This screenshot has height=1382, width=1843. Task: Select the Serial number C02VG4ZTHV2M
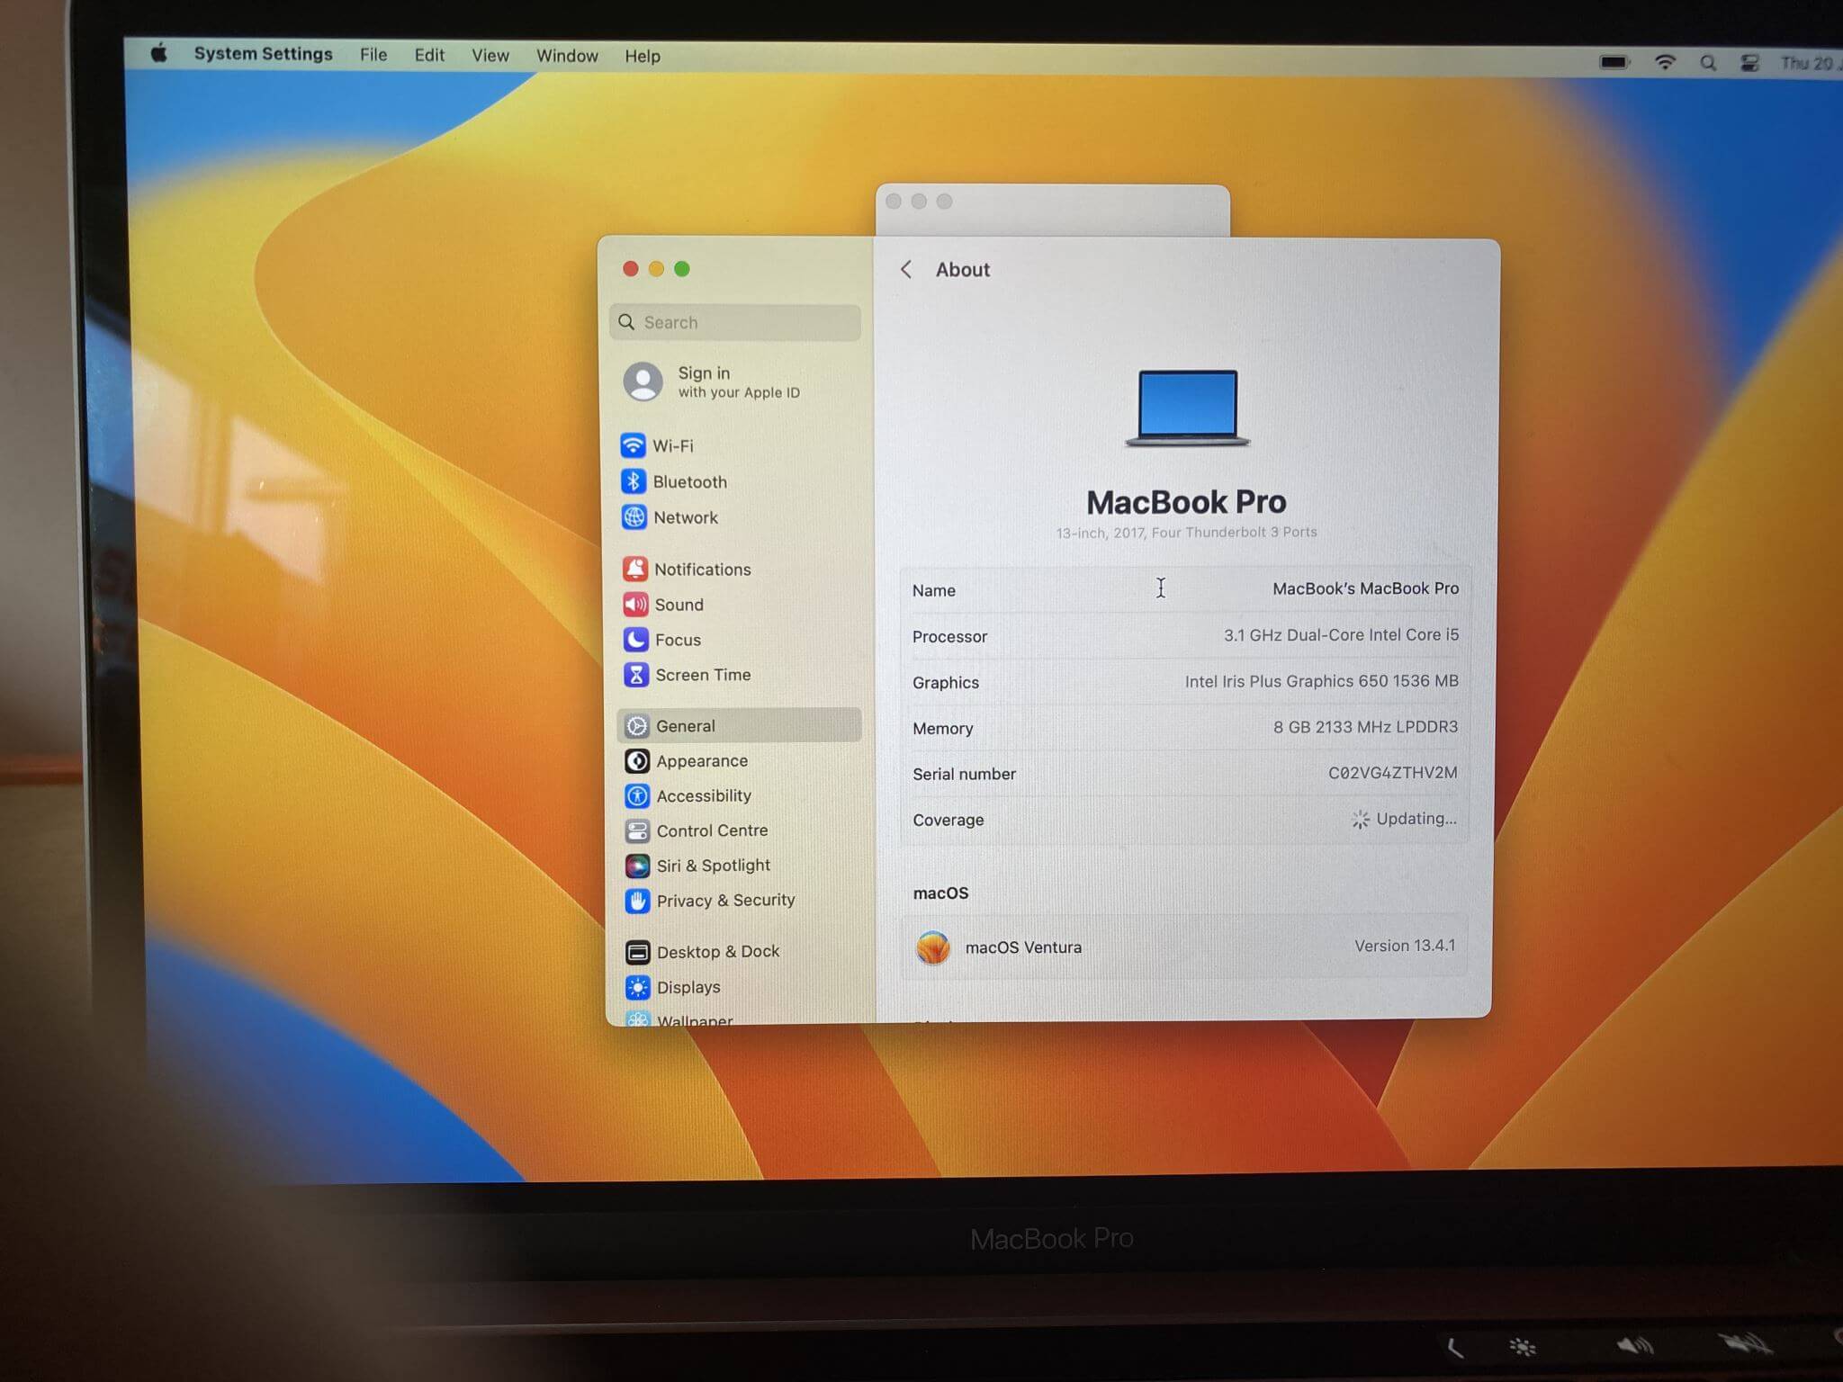[x=1392, y=773]
